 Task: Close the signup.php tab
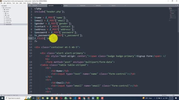62,6
